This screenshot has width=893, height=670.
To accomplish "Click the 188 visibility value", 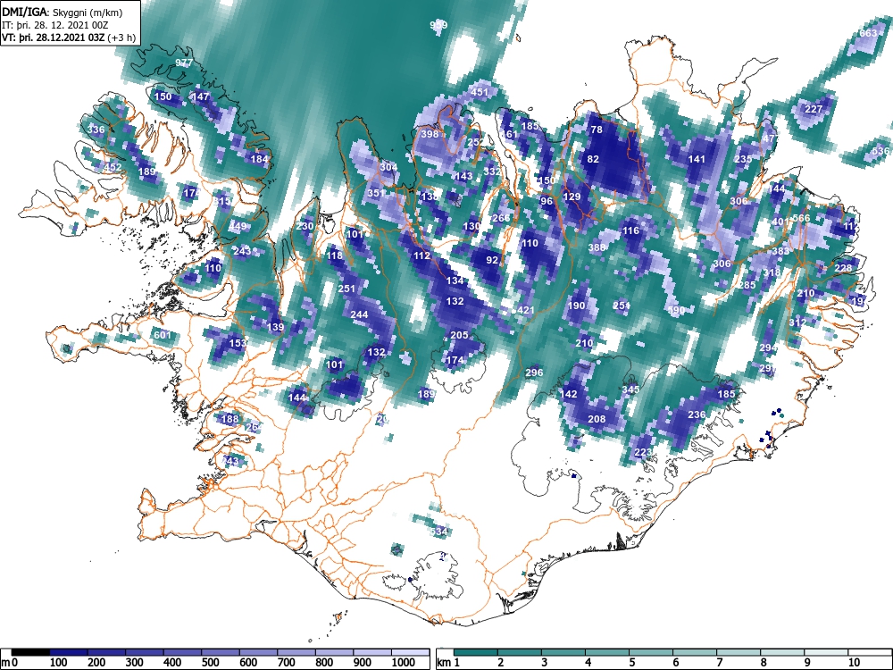I will pos(230,419).
